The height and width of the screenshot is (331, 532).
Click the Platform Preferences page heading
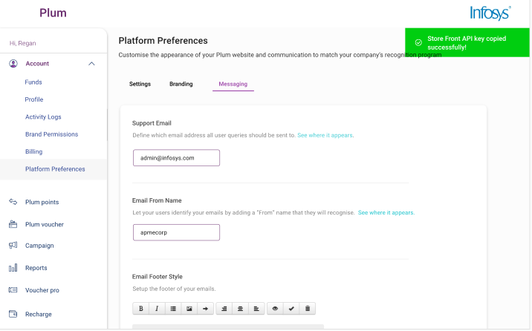pos(163,41)
